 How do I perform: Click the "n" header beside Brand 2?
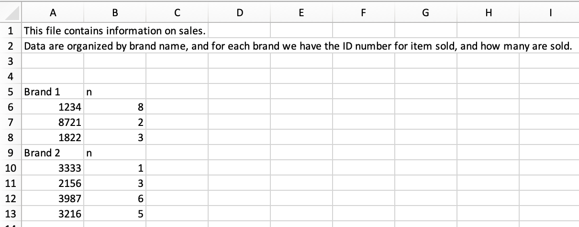tap(114, 153)
